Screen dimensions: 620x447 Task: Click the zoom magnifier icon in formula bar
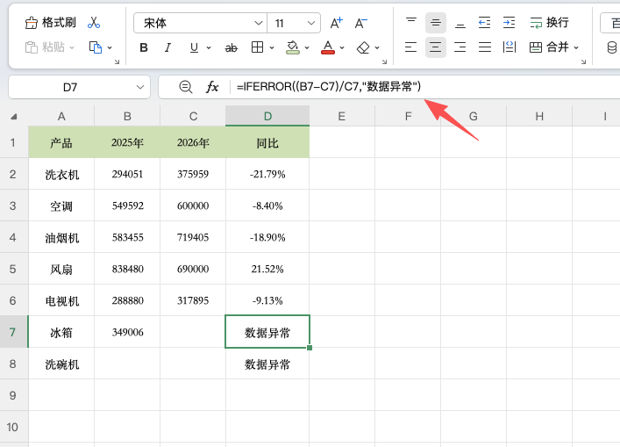(x=185, y=87)
